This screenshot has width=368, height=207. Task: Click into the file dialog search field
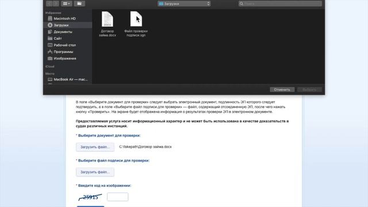(280, 4)
